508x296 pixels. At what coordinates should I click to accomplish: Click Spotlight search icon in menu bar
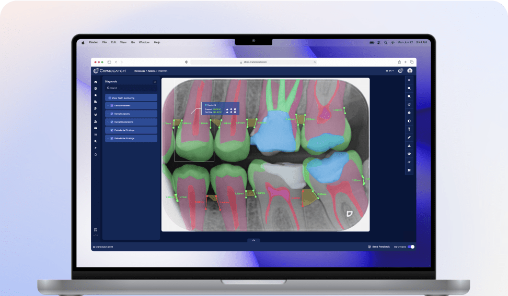click(x=386, y=42)
